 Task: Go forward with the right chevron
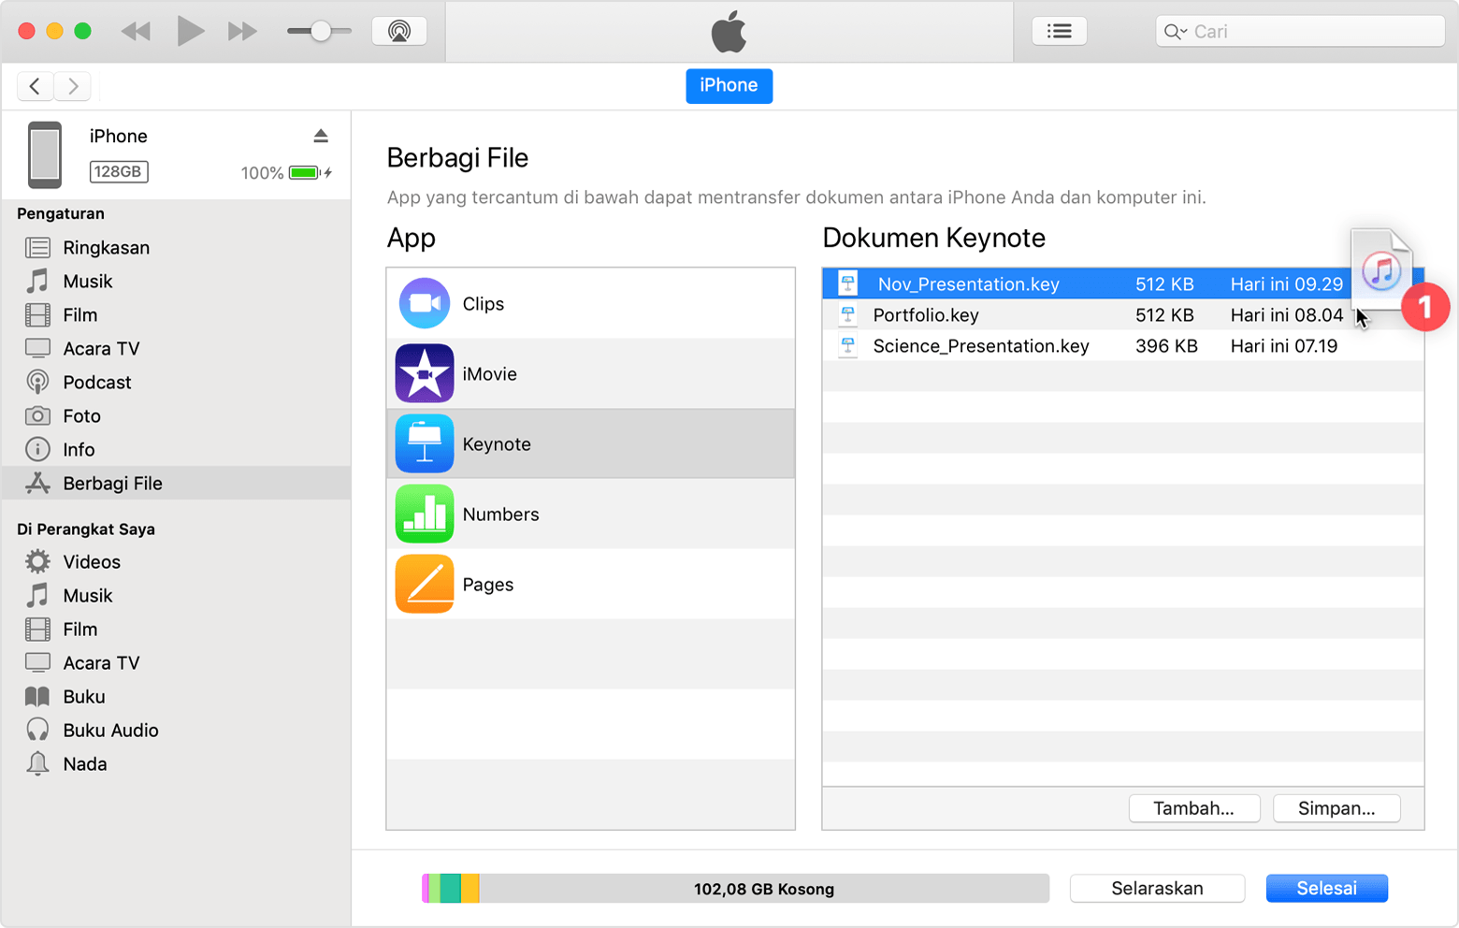click(73, 86)
